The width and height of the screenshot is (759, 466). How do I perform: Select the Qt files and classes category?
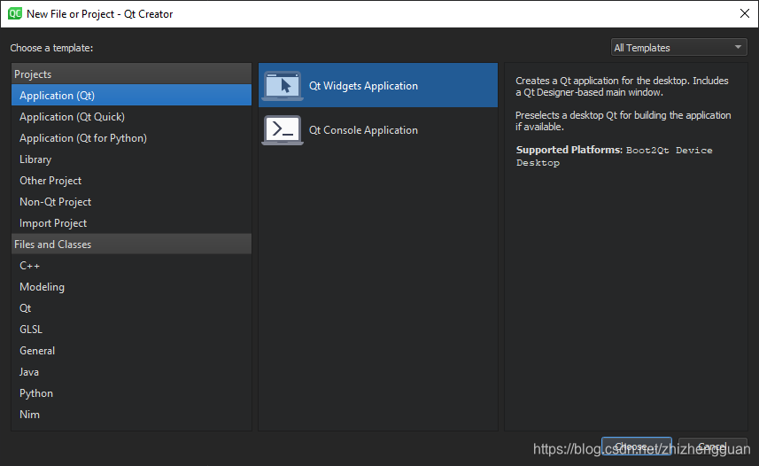point(131,308)
